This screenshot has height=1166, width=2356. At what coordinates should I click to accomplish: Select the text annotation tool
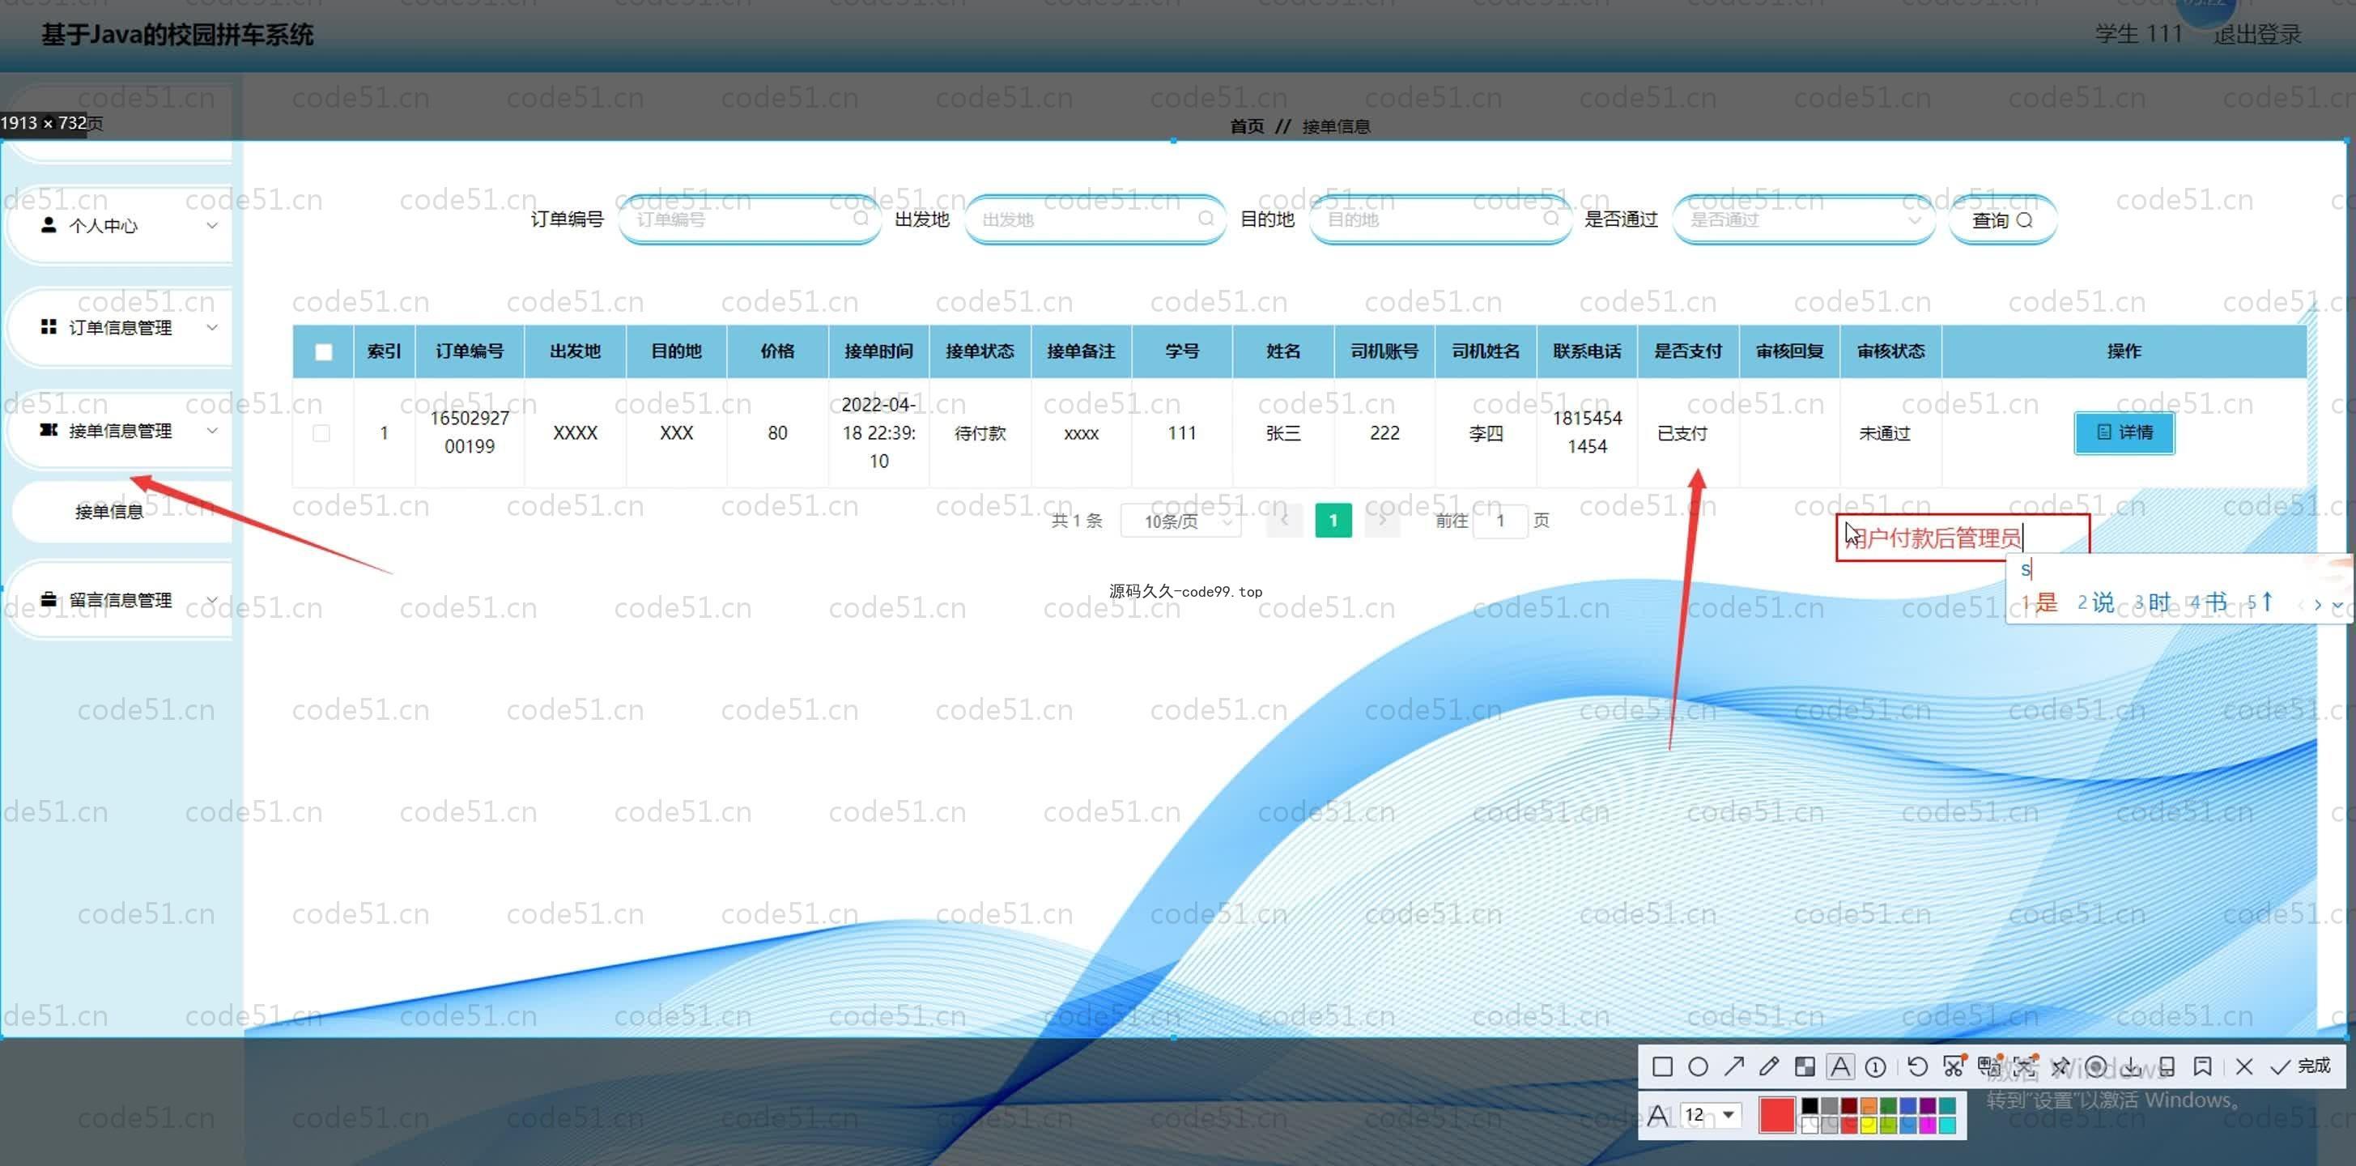point(1840,1066)
